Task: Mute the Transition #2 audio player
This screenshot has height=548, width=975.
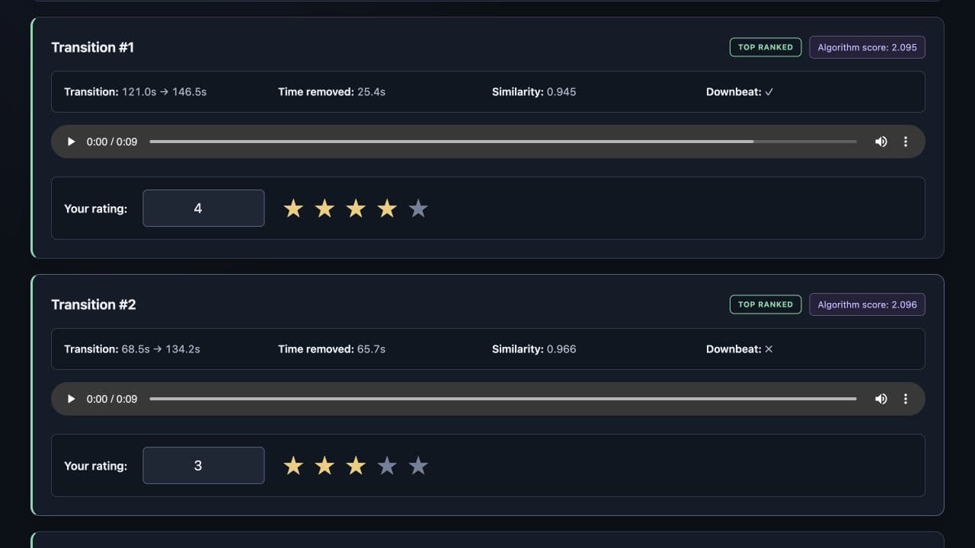Action: pyautogui.click(x=881, y=399)
